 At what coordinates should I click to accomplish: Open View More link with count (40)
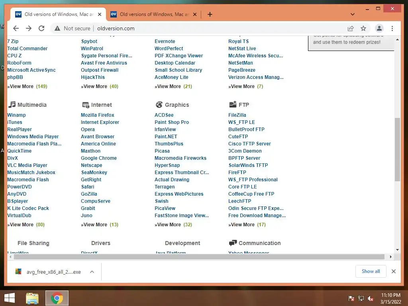[x=100, y=86]
